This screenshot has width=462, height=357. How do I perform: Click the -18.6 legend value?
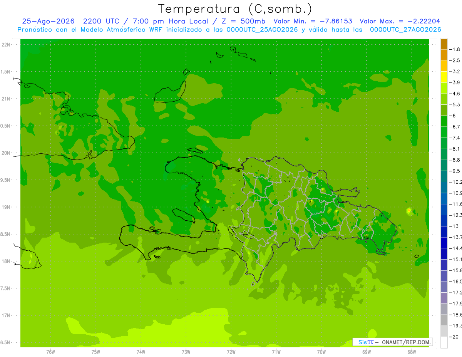tap(456, 315)
